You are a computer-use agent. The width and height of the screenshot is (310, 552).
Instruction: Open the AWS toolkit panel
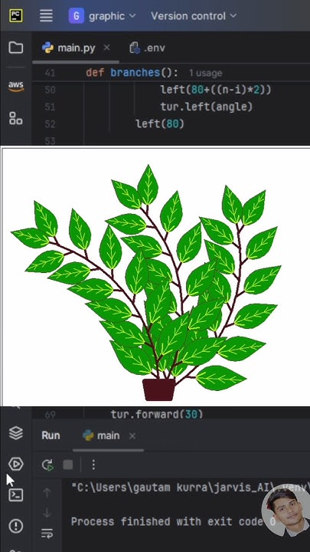tap(16, 87)
